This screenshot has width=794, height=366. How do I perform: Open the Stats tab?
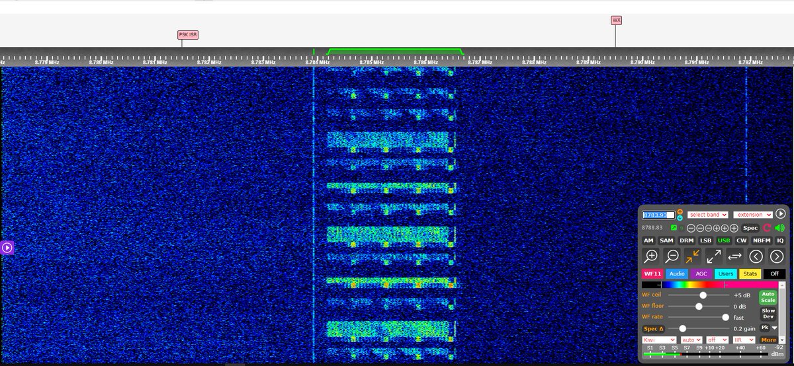[x=750, y=274]
